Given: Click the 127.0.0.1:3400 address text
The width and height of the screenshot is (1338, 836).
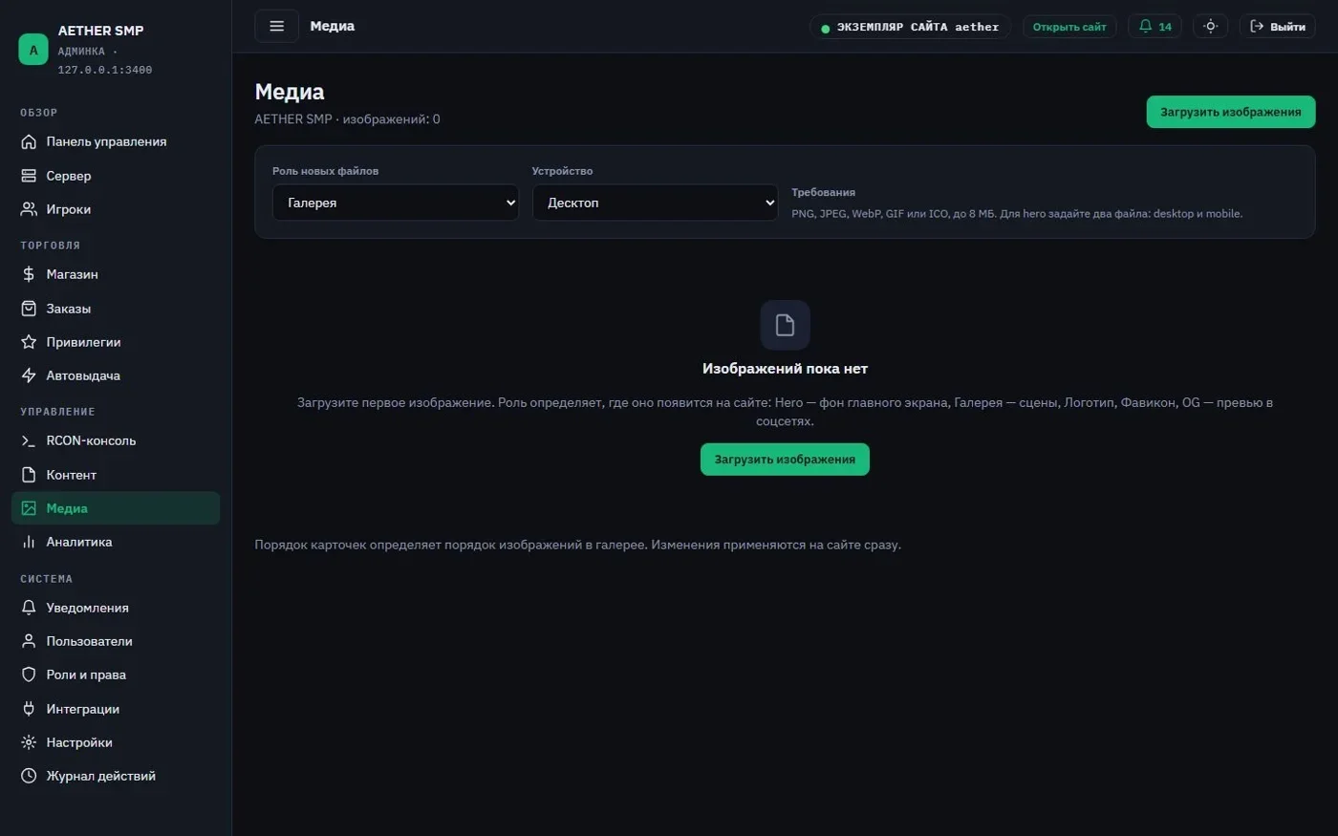Looking at the screenshot, I should [105, 70].
